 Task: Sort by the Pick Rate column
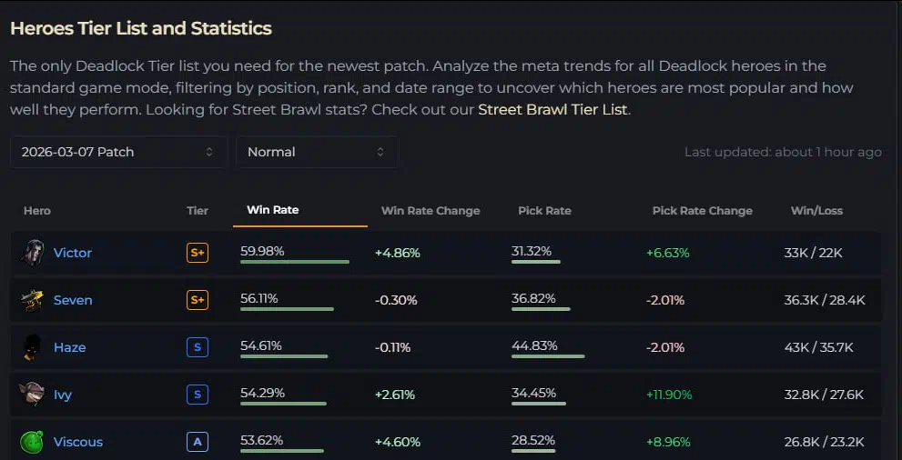tap(544, 211)
